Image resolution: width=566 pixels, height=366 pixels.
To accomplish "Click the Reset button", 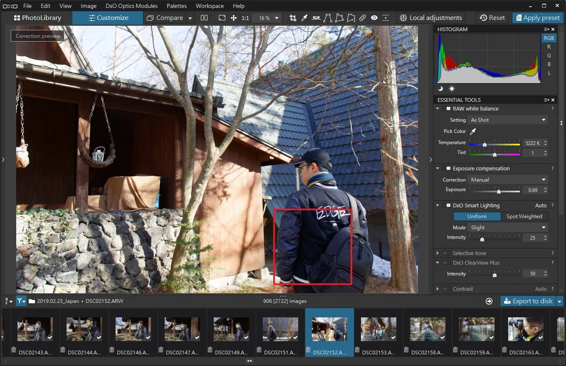I will pyautogui.click(x=492, y=18).
